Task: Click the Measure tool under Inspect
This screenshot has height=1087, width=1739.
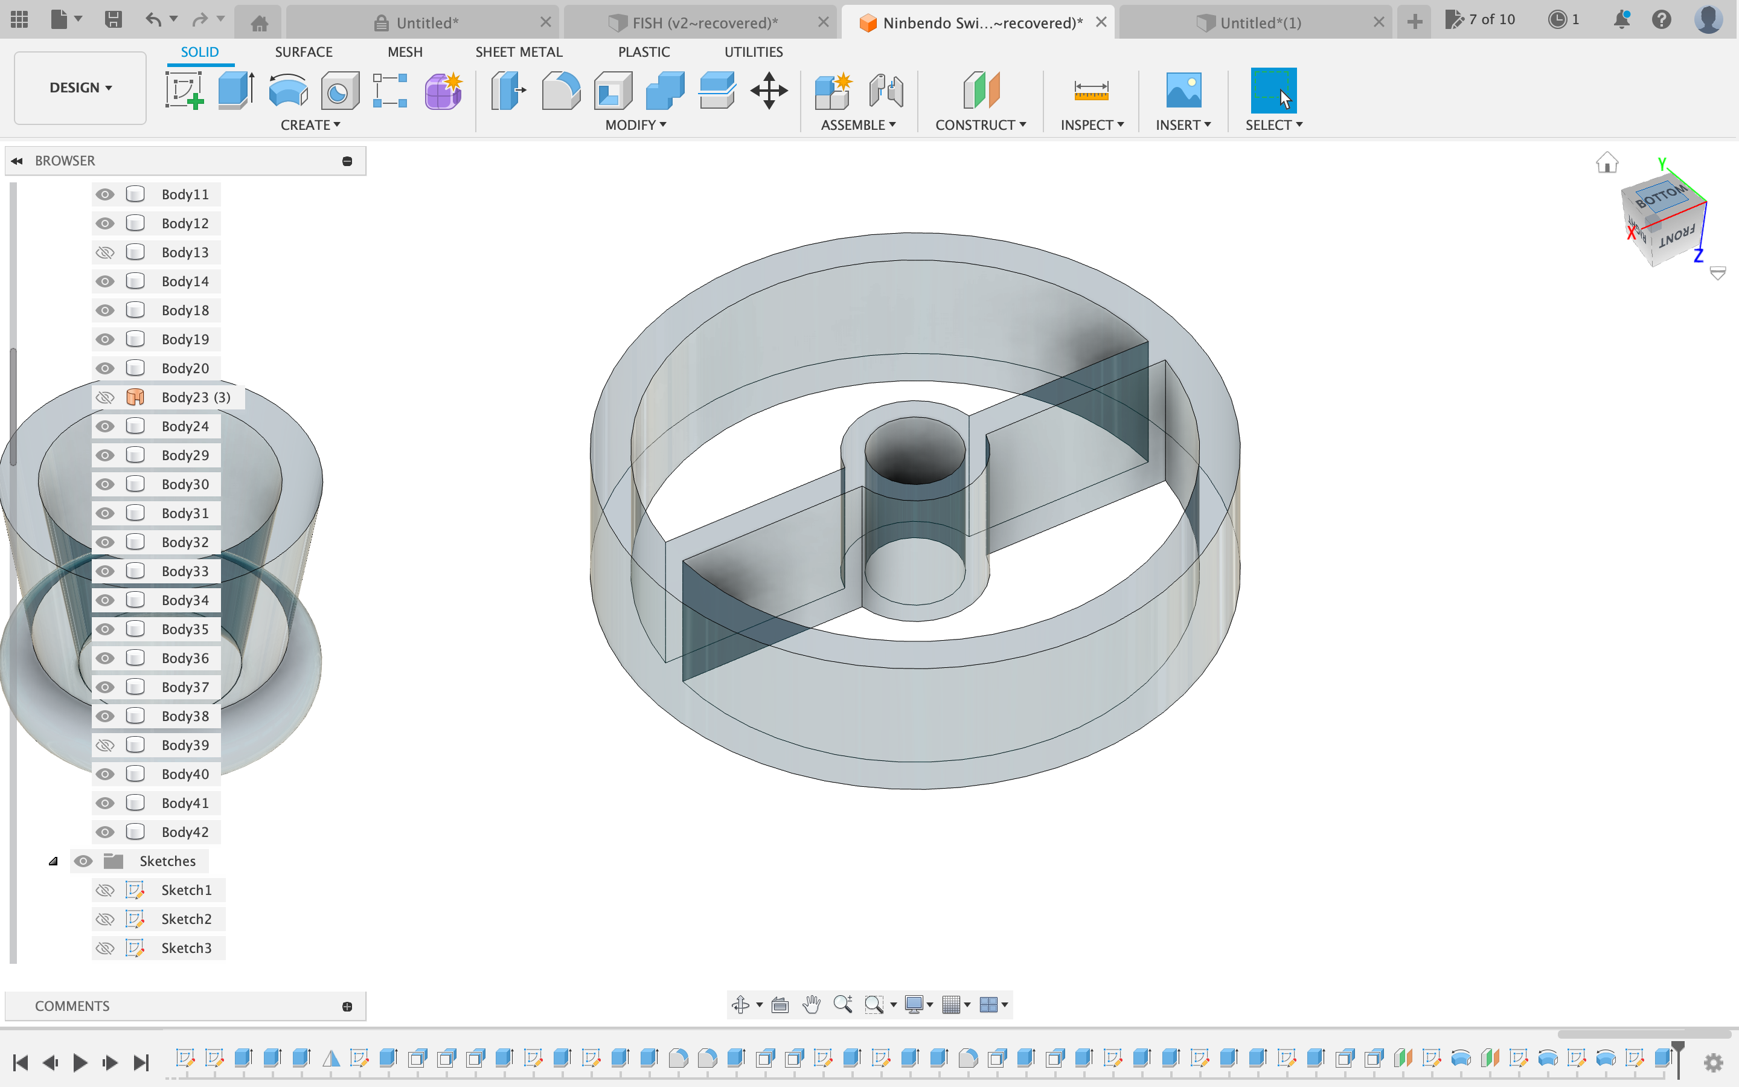Action: 1091,91
